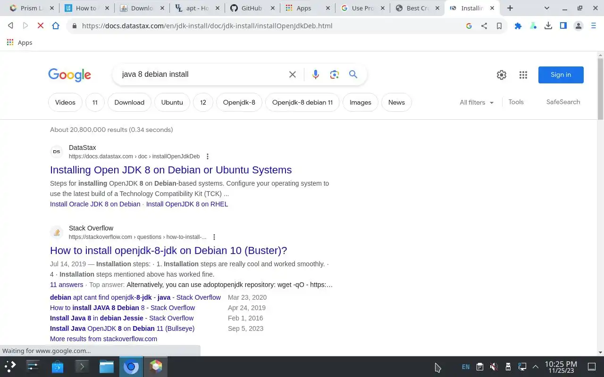604x377 pixels.
Task: Stop page loading with the X button
Action: pyautogui.click(x=41, y=26)
